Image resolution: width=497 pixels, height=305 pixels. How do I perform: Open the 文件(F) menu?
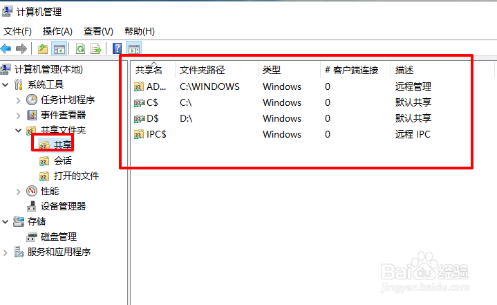(x=17, y=31)
